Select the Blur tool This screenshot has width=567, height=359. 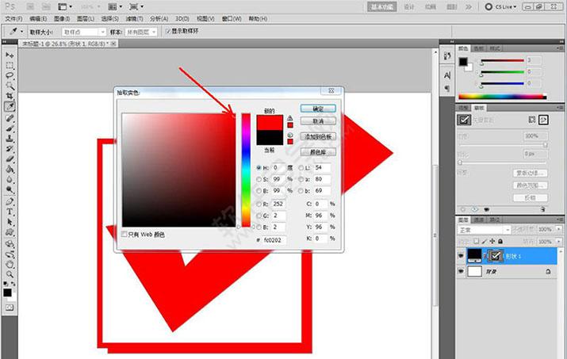pyautogui.click(x=10, y=179)
